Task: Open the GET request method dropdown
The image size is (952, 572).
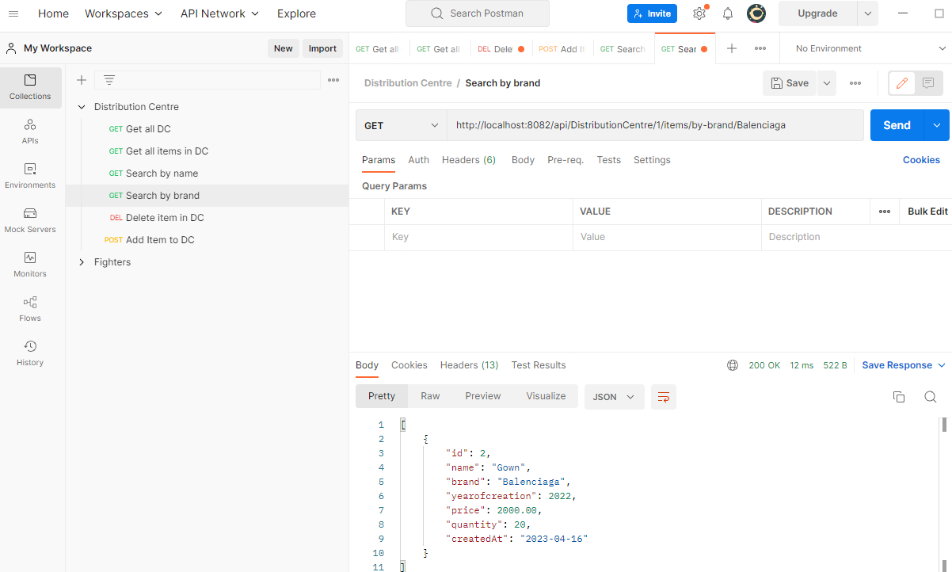Action: [x=401, y=124]
